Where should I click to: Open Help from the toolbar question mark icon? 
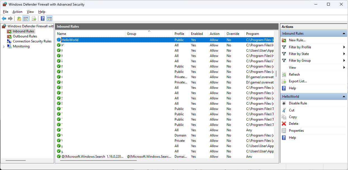tap(43, 19)
